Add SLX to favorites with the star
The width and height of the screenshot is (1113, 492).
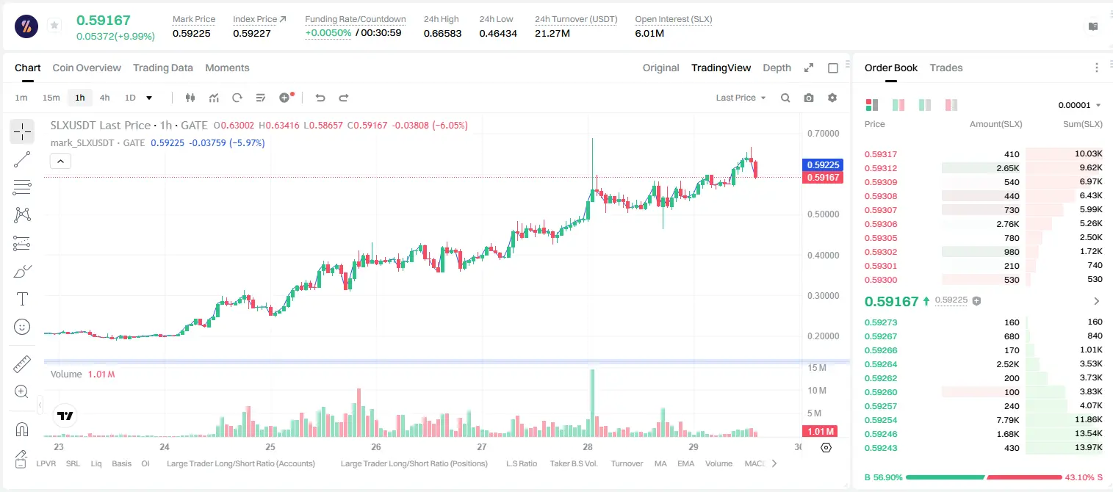click(x=54, y=25)
